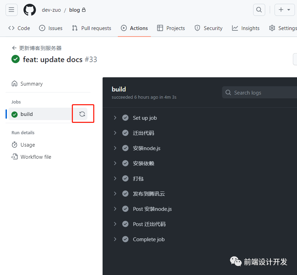Click the feat: update docs #33 title

coord(60,59)
